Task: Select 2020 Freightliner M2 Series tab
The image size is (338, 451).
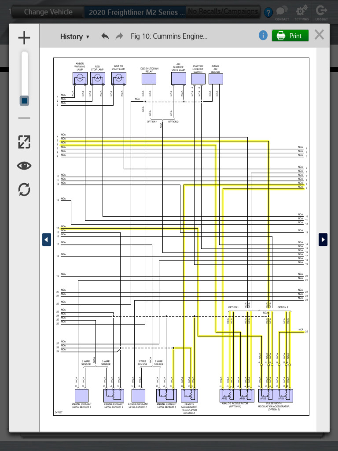Action: [135, 12]
